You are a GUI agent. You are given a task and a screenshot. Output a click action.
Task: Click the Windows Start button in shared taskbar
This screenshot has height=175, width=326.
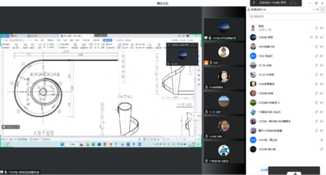pyautogui.click(x=62, y=144)
